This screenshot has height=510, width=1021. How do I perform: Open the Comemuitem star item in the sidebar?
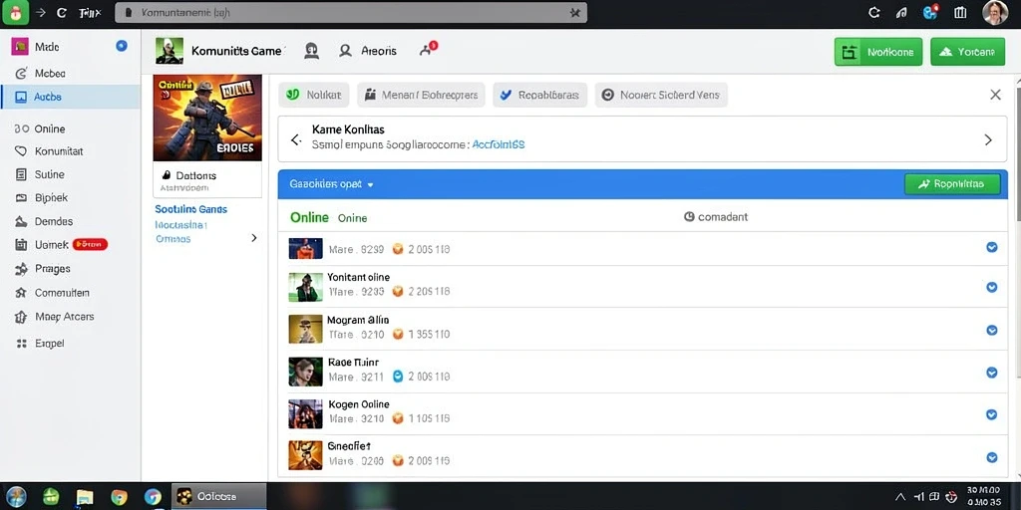coord(52,293)
